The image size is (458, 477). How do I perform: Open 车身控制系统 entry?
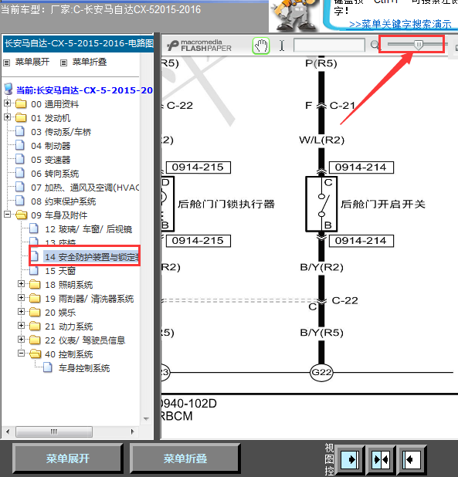click(84, 368)
